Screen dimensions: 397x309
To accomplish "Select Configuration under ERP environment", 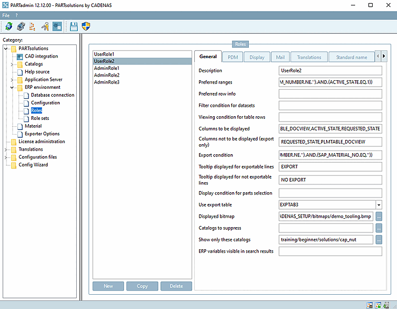I will [x=46, y=102].
